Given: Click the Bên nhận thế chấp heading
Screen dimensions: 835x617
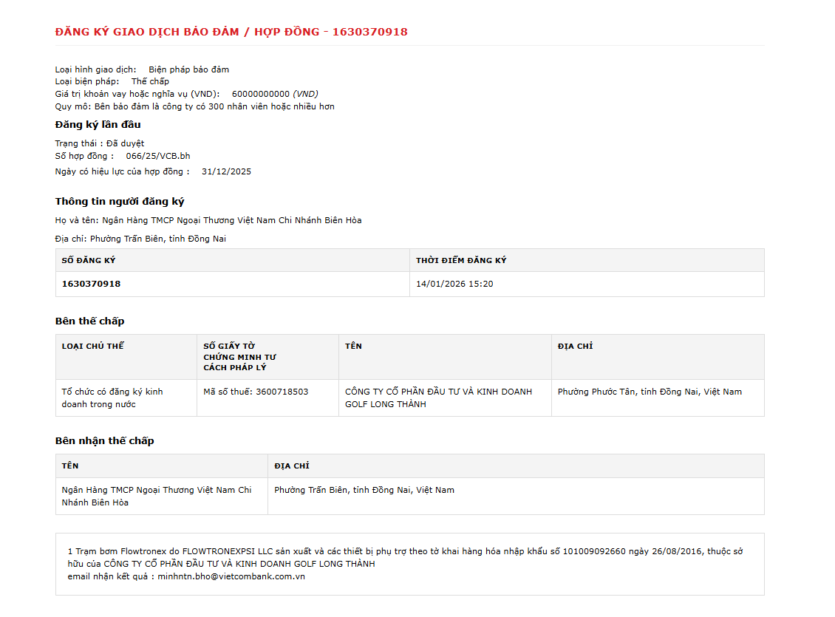Looking at the screenshot, I should pyautogui.click(x=104, y=441).
